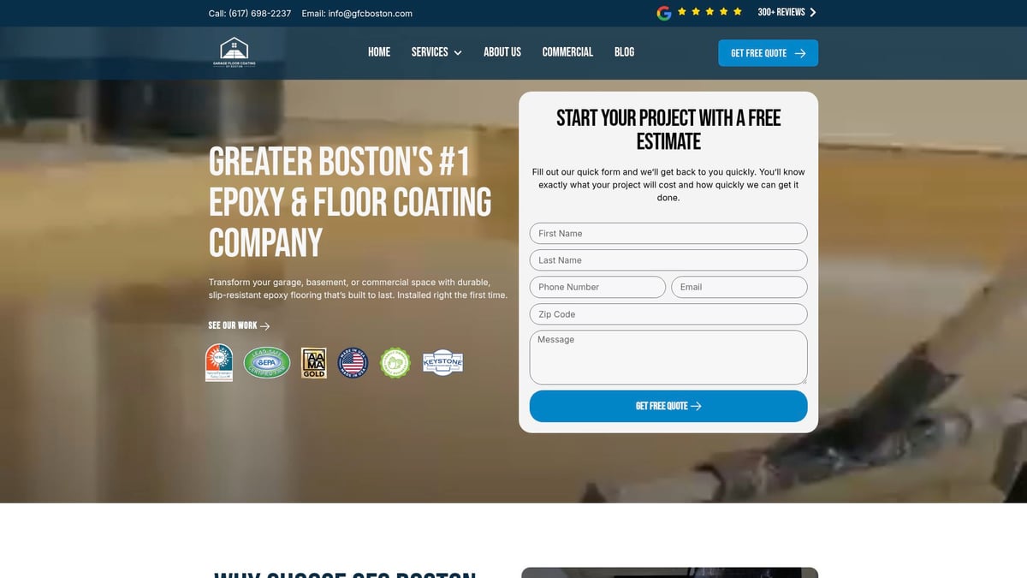This screenshot has width=1027, height=578.
Task: Click the heading Start Your Project With A Free Estimate
Action: click(x=668, y=129)
